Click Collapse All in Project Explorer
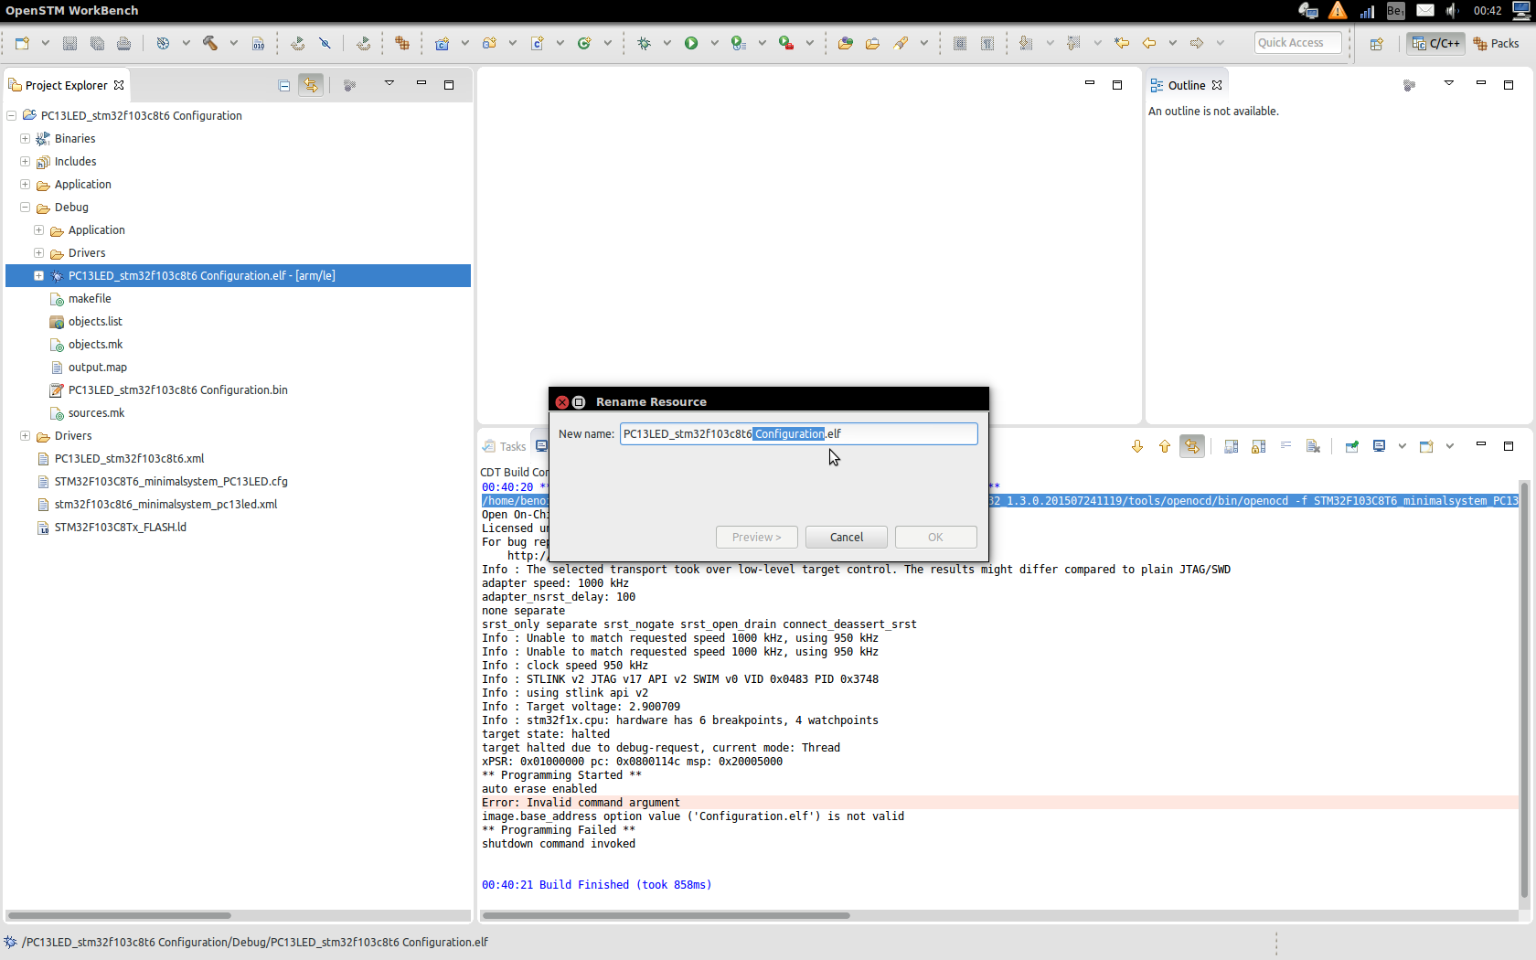The height and width of the screenshot is (960, 1536). [x=284, y=85]
